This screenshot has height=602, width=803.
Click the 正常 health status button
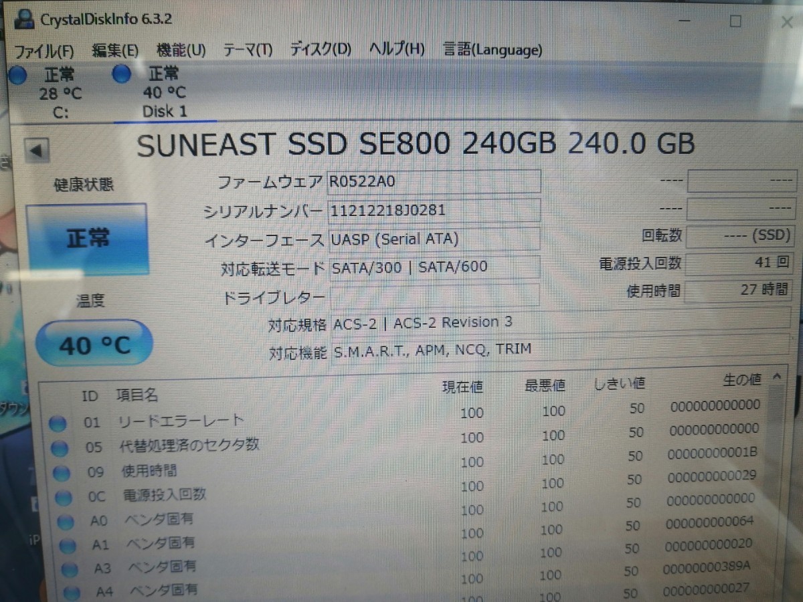coord(87,239)
